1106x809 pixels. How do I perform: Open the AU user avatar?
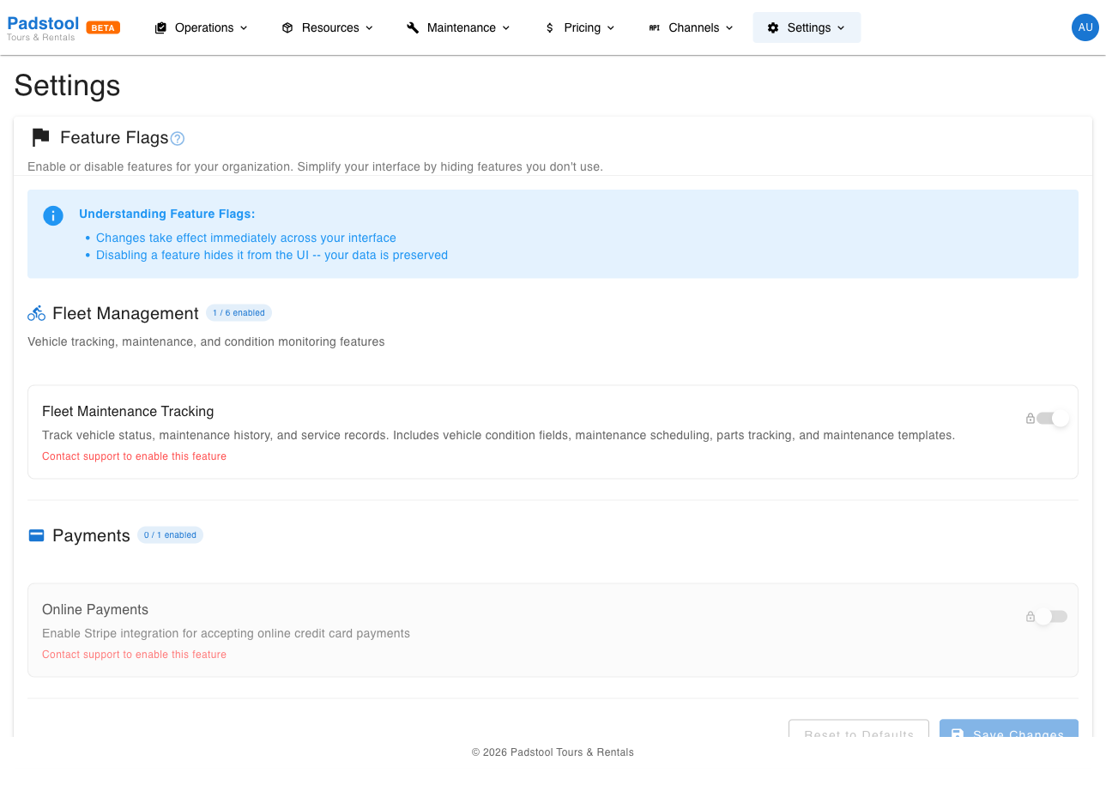coord(1085,27)
